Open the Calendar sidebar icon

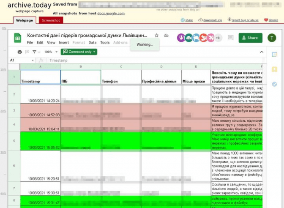(x=274, y=55)
